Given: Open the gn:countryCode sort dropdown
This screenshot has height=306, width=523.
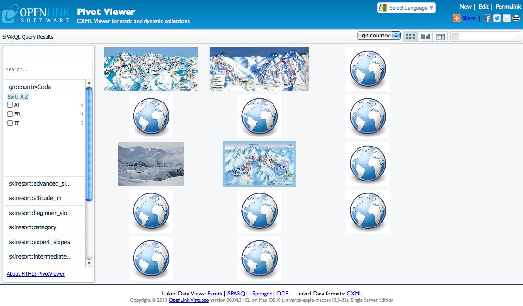Looking at the screenshot, I should click(x=379, y=35).
